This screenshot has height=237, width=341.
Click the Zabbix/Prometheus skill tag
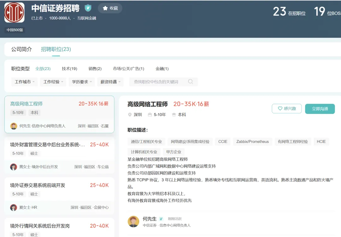pyautogui.click(x=253, y=142)
